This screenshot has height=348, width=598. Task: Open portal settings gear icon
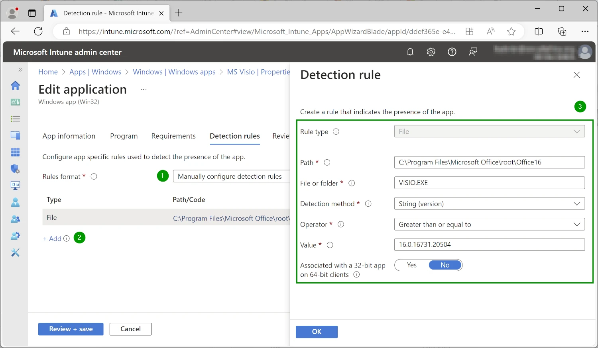[x=431, y=52]
